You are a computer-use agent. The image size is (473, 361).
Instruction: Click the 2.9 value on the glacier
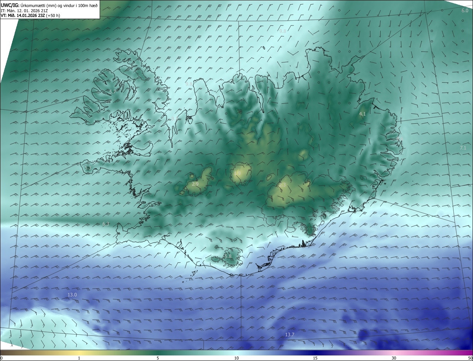coord(195,184)
